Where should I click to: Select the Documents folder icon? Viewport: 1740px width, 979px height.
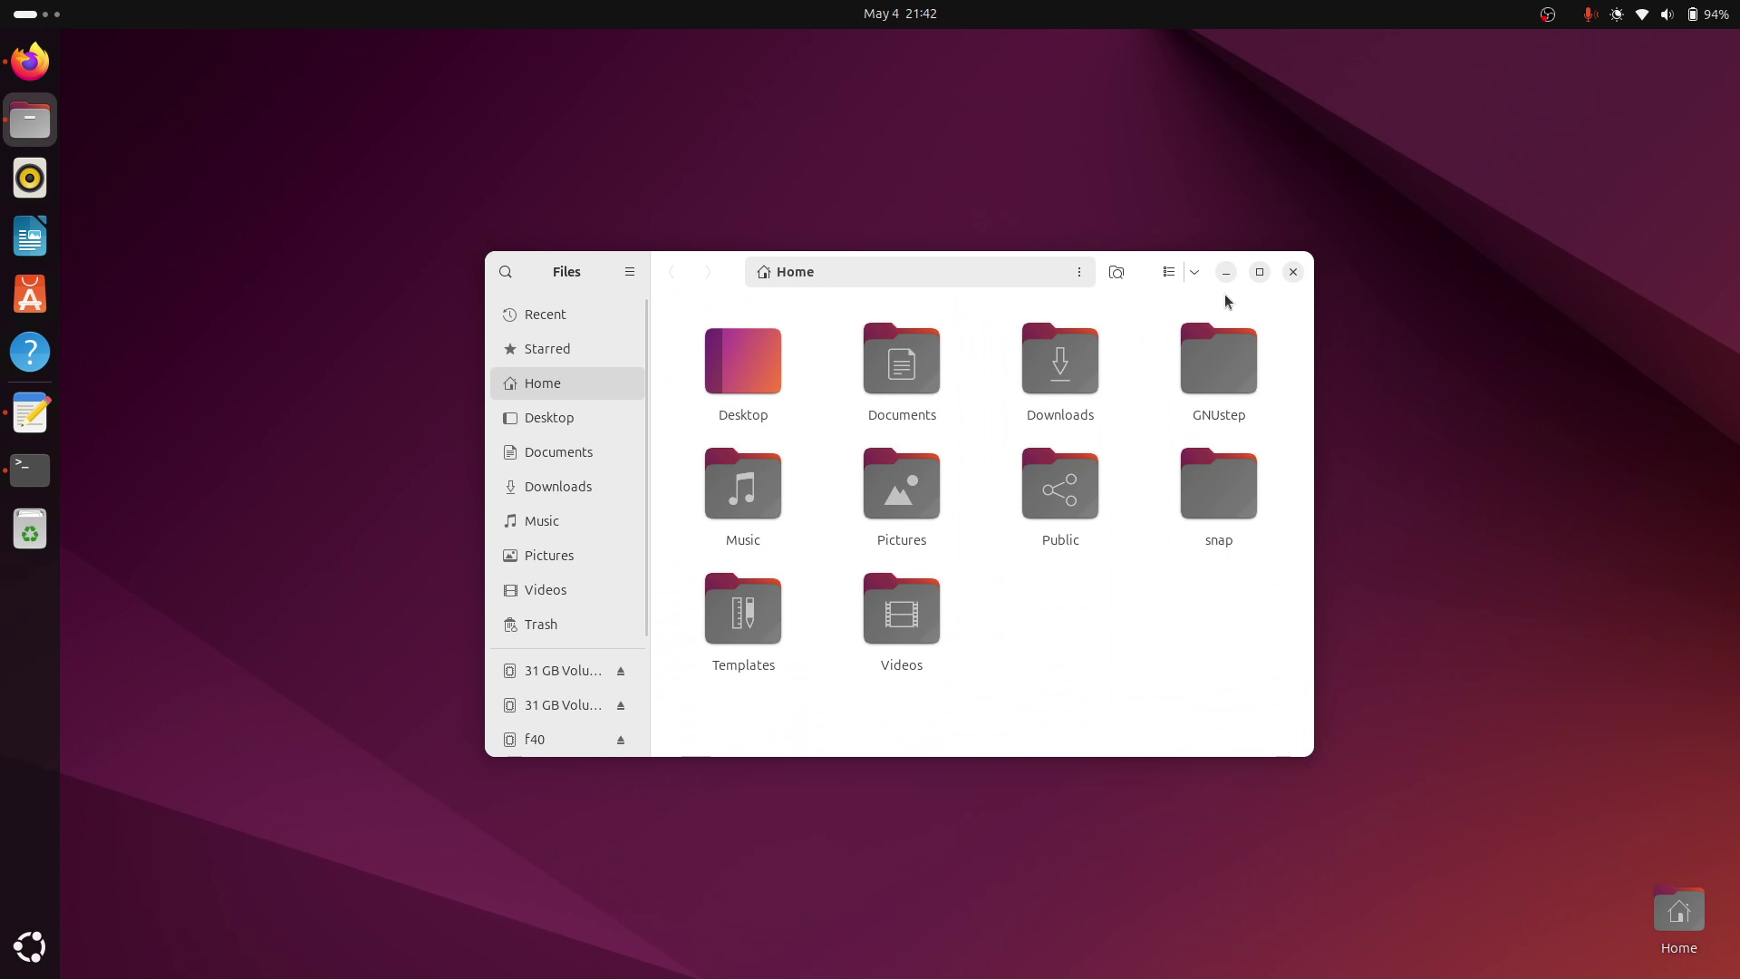pyautogui.click(x=902, y=360)
